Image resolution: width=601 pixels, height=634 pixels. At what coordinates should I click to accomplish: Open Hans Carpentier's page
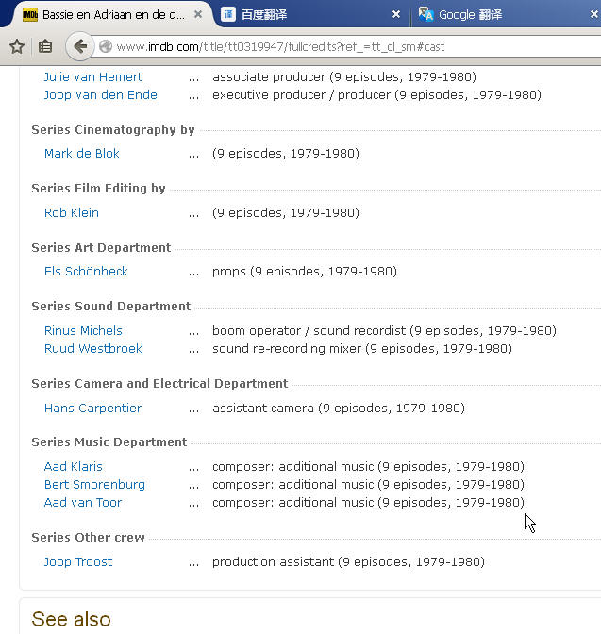[92, 408]
